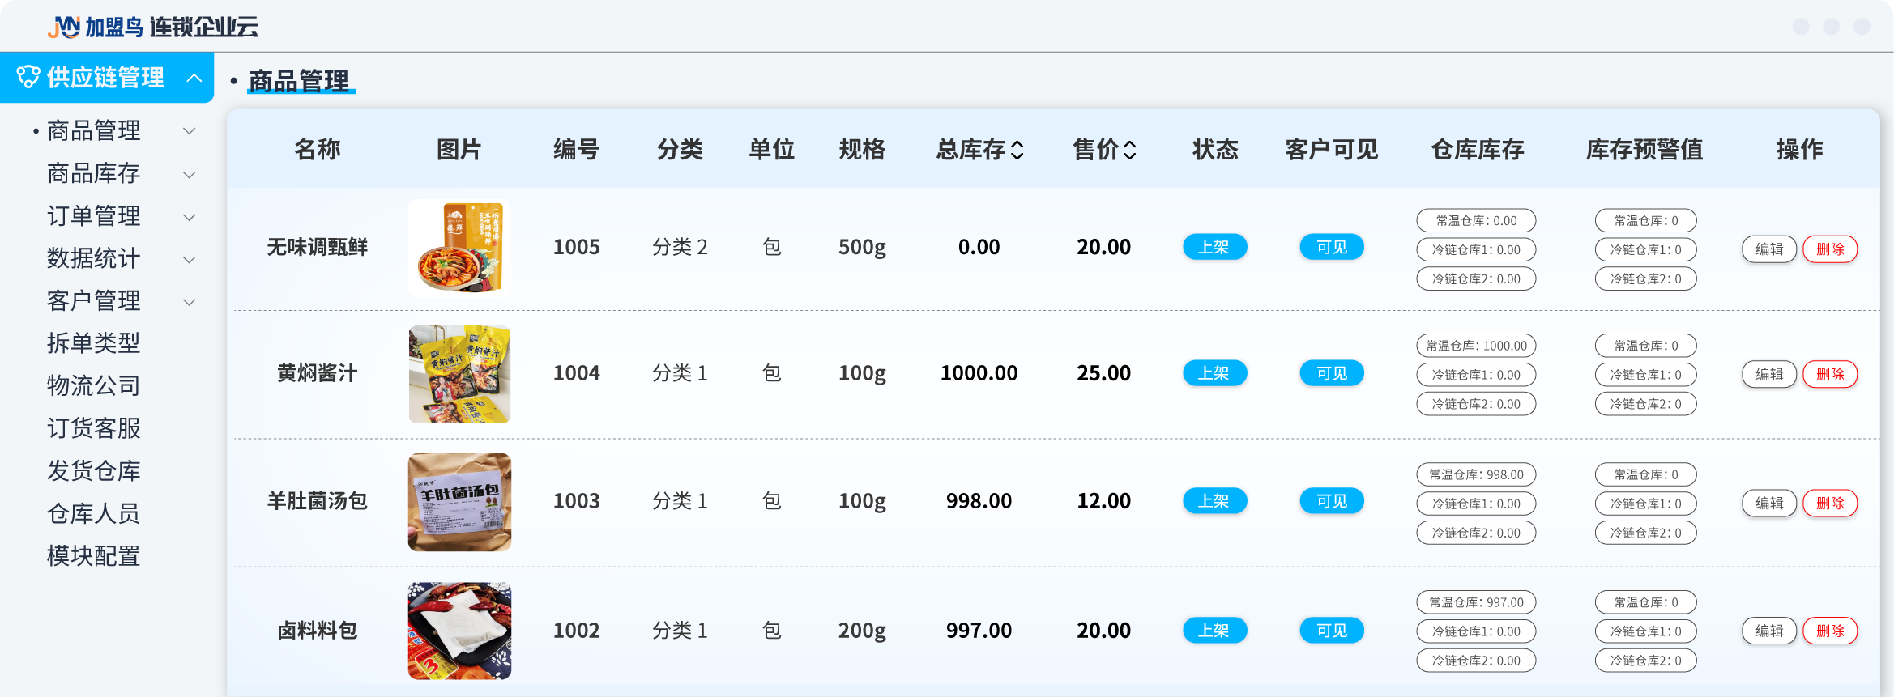Click the 加盟鸟 logo icon
Image resolution: width=1894 pixels, height=697 pixels.
point(64,28)
